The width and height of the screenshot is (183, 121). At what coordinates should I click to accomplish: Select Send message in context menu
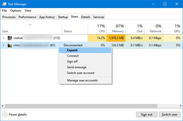pyautogui.click(x=77, y=67)
